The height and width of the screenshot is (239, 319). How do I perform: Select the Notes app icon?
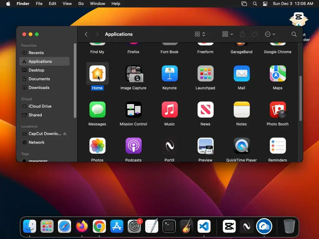coord(241,110)
